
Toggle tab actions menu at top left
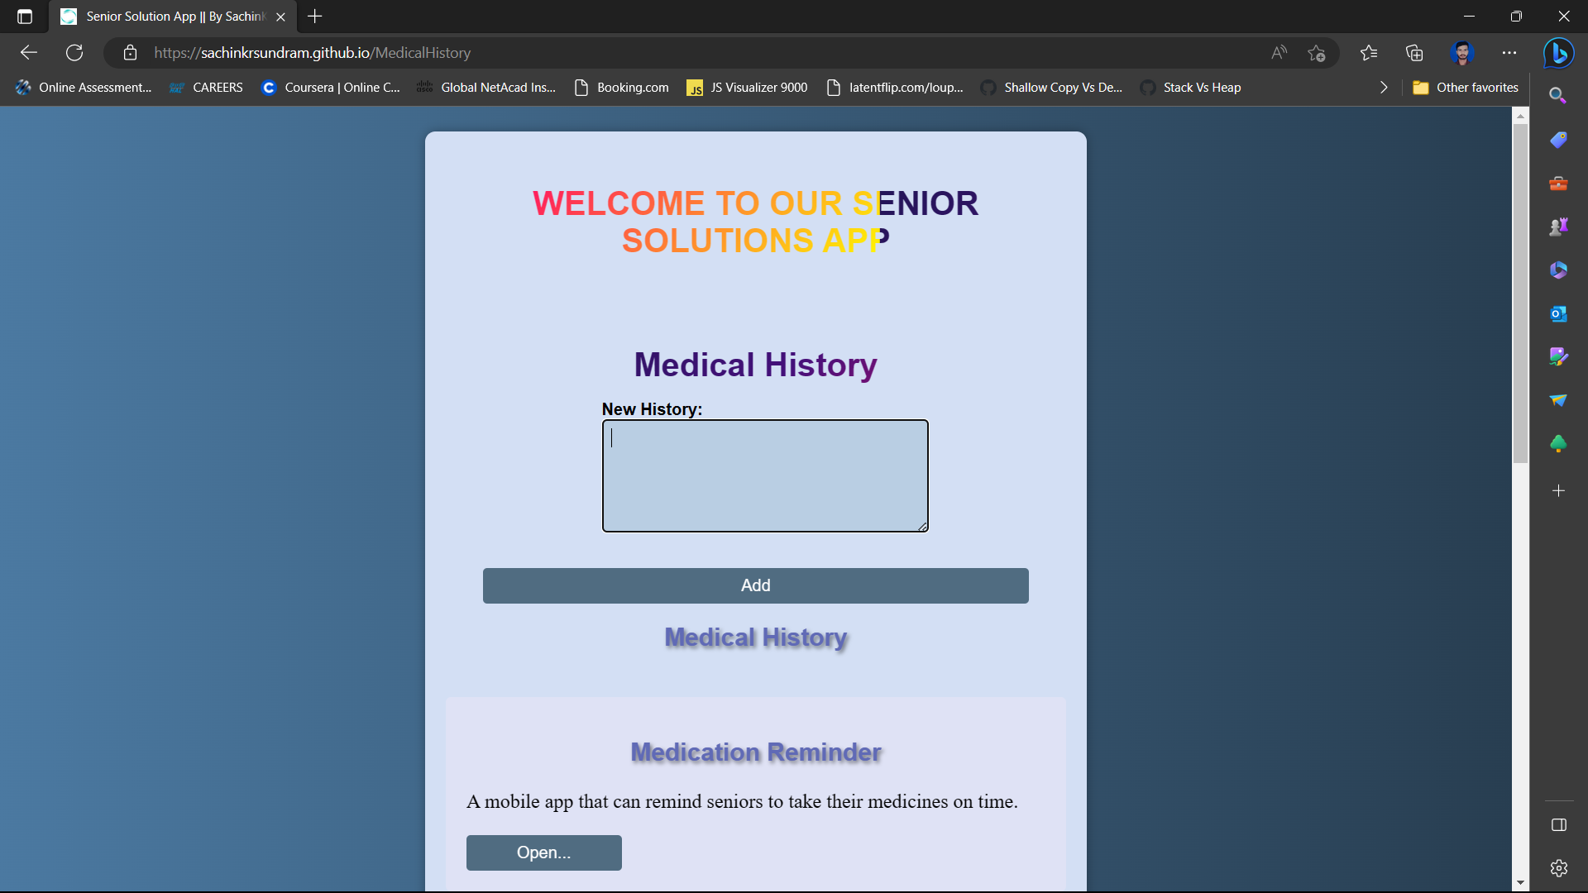(x=24, y=17)
